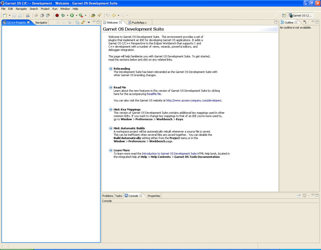Image resolution: width=321 pixels, height=250 pixels.
Task: Select the Welcome editor tab
Action: click(x=112, y=23)
